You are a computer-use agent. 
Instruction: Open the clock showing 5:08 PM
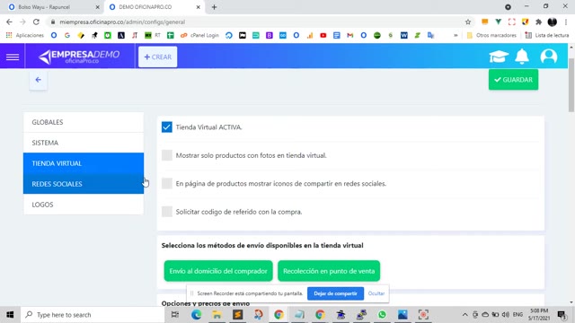(x=539, y=315)
